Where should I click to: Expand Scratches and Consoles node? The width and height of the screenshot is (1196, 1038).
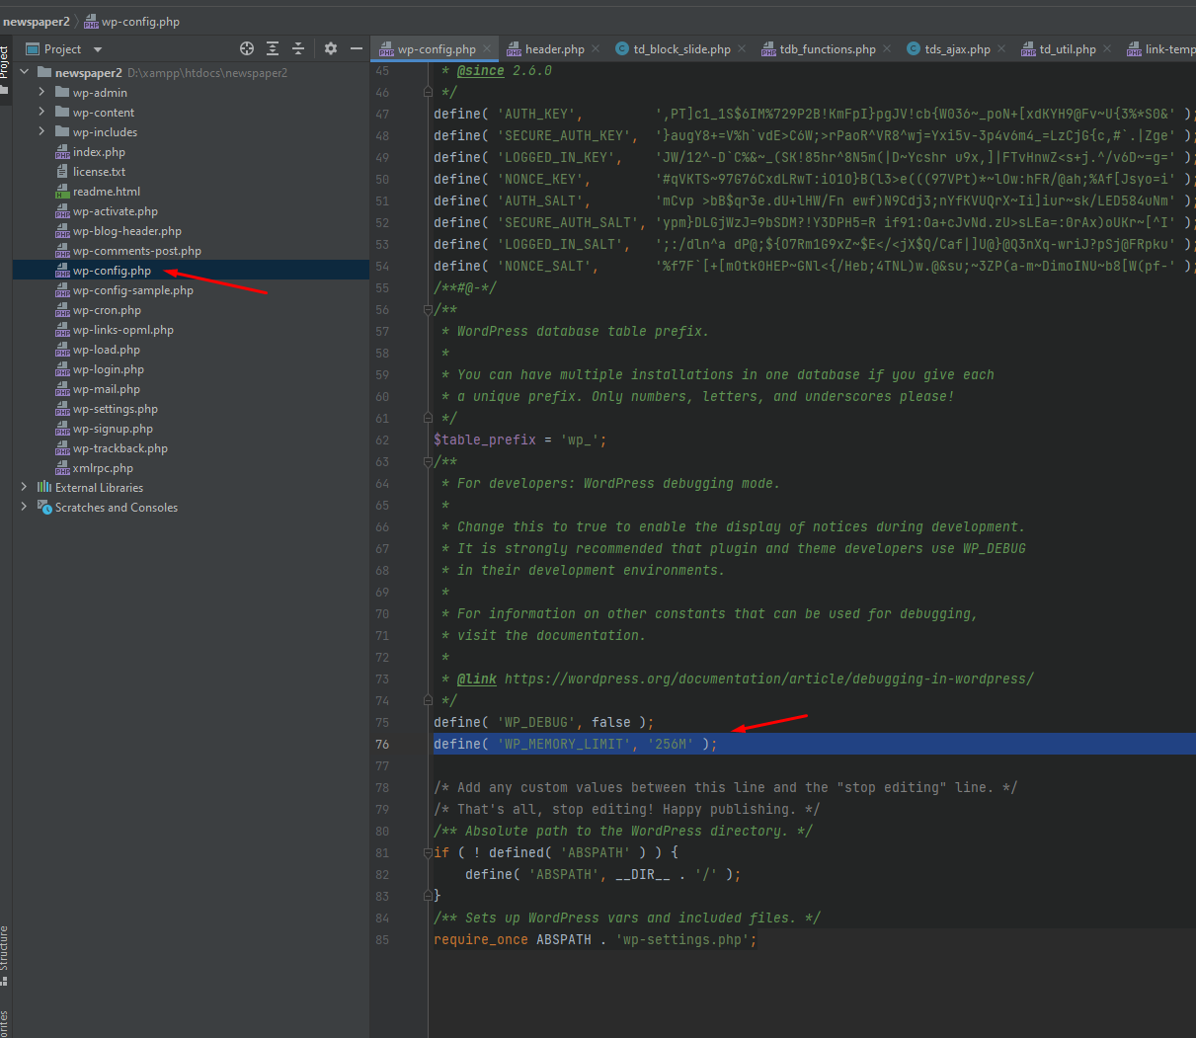(24, 507)
